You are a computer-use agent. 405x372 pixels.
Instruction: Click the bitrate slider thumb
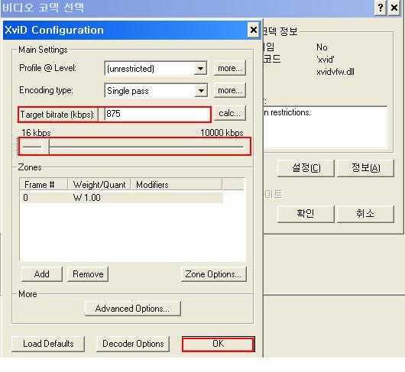(x=45, y=147)
